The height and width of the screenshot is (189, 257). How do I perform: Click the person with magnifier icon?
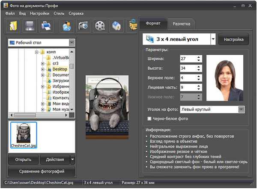coord(68,27)
